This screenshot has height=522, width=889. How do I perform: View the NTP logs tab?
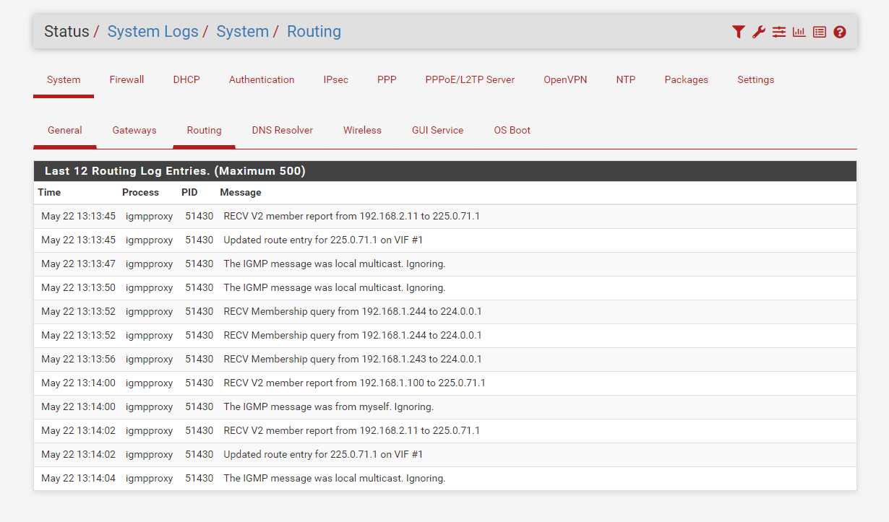pyautogui.click(x=625, y=80)
